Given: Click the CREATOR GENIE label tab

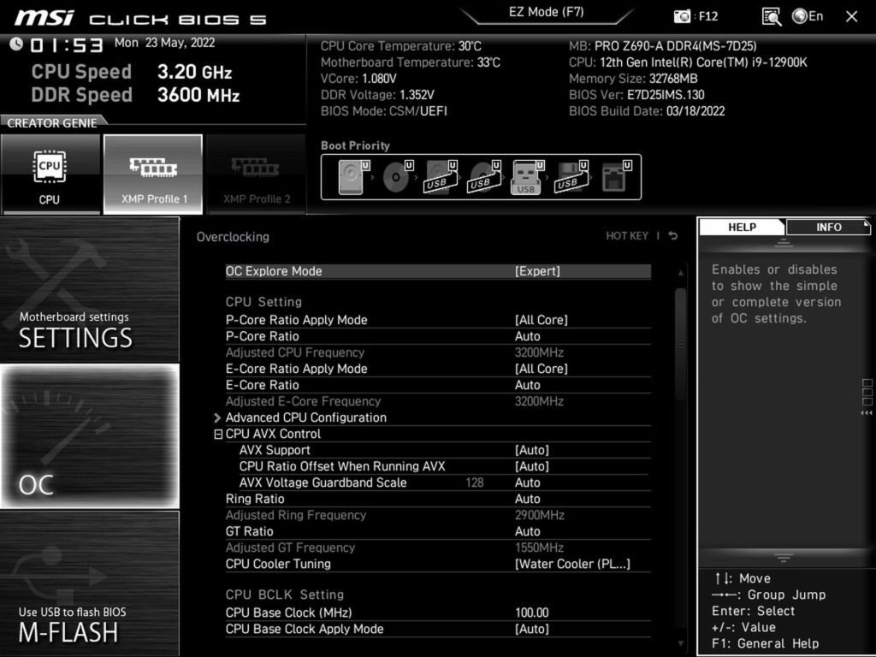Looking at the screenshot, I should coord(52,123).
